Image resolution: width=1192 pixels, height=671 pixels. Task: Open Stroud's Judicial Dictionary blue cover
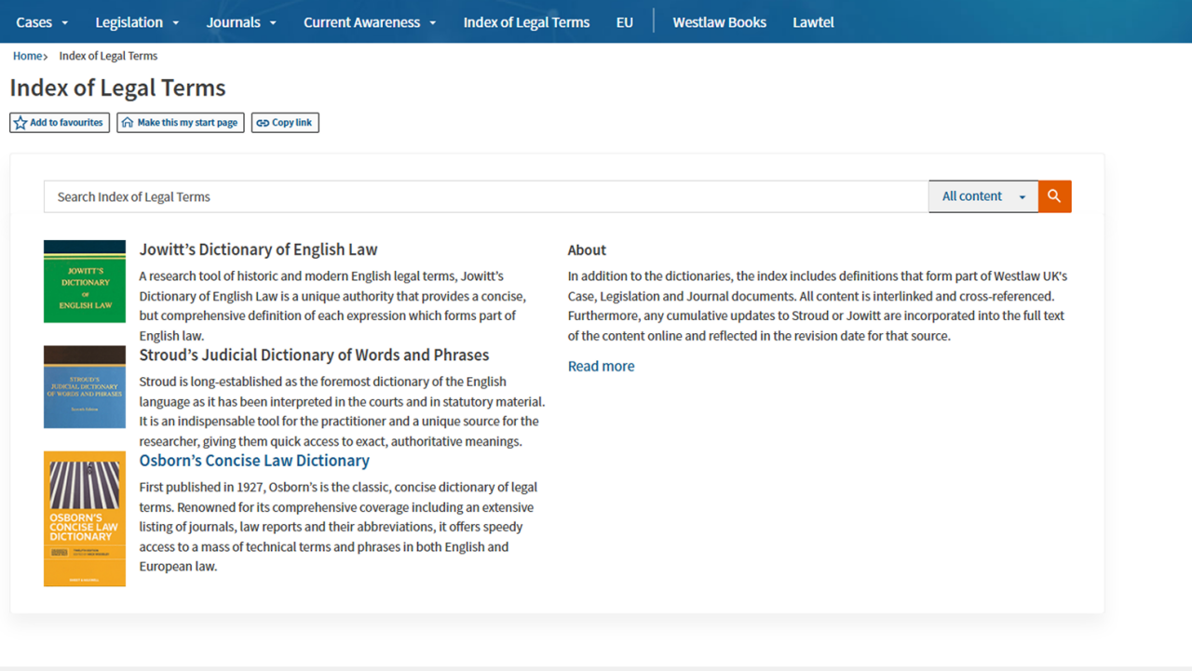pyautogui.click(x=85, y=387)
